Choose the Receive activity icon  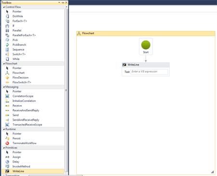tap(7, 106)
